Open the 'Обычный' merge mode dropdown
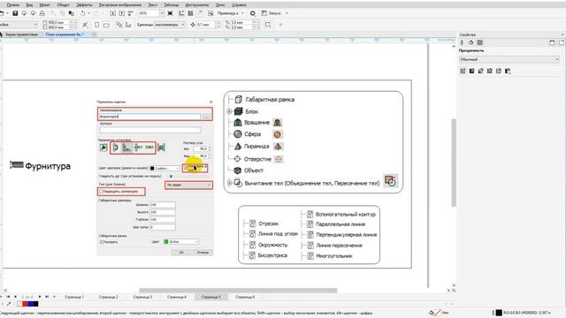566x318 pixels. (x=509, y=59)
